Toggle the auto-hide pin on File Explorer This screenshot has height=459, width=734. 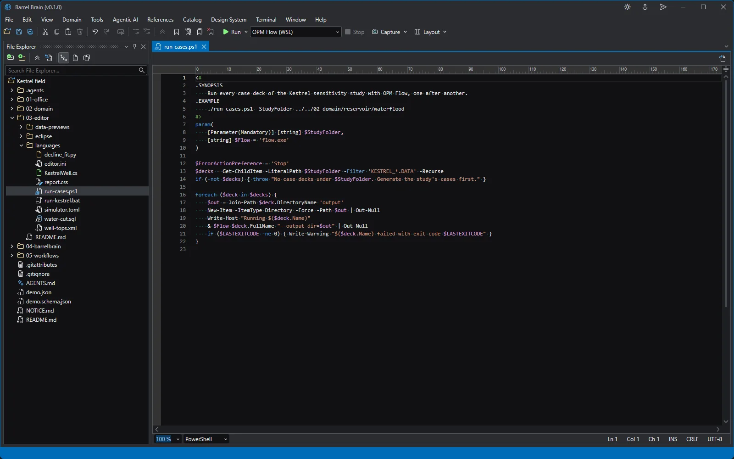tap(134, 46)
